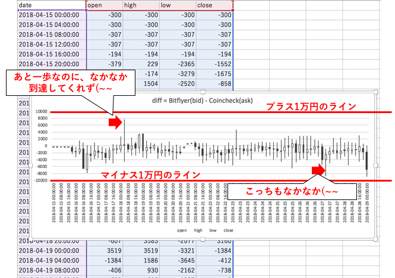Select the cell containing -738
This screenshot has width=395, height=278.
pyautogui.click(x=214, y=271)
